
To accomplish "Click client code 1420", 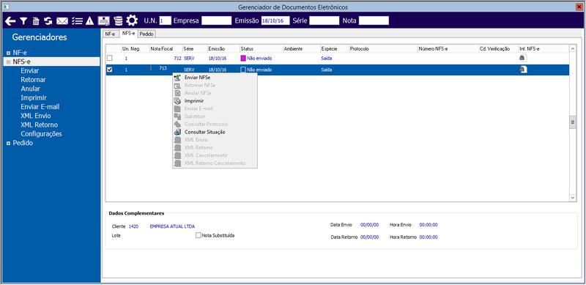I will pyautogui.click(x=133, y=226).
